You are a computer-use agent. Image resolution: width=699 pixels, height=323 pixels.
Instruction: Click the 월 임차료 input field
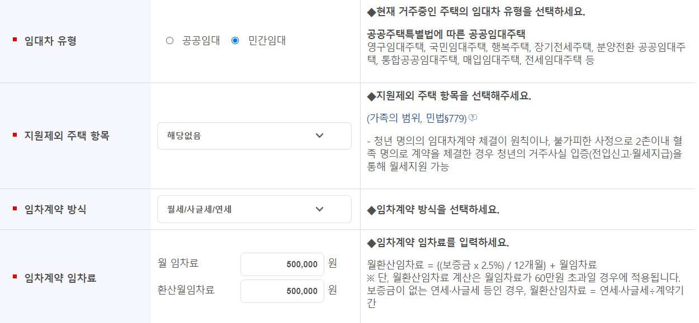click(x=282, y=263)
